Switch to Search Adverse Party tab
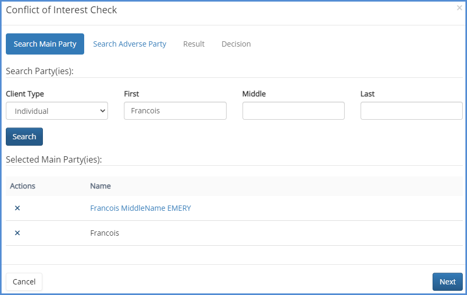The height and width of the screenshot is (295, 467). tap(130, 44)
